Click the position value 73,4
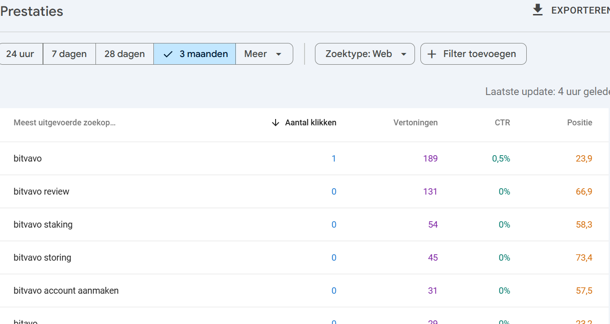The width and height of the screenshot is (610, 324). tap(584, 258)
